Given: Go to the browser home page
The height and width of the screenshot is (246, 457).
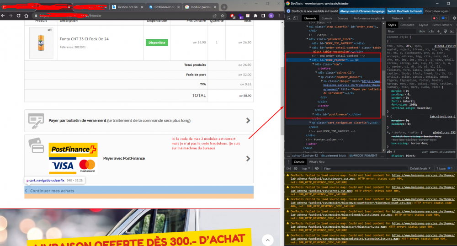Looking at the screenshot, I should tap(26, 16).
